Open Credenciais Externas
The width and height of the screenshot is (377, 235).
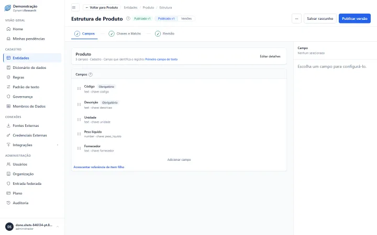(32, 135)
